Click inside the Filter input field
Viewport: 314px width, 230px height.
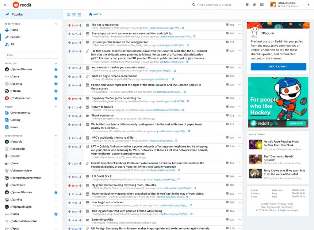(x=31, y=55)
